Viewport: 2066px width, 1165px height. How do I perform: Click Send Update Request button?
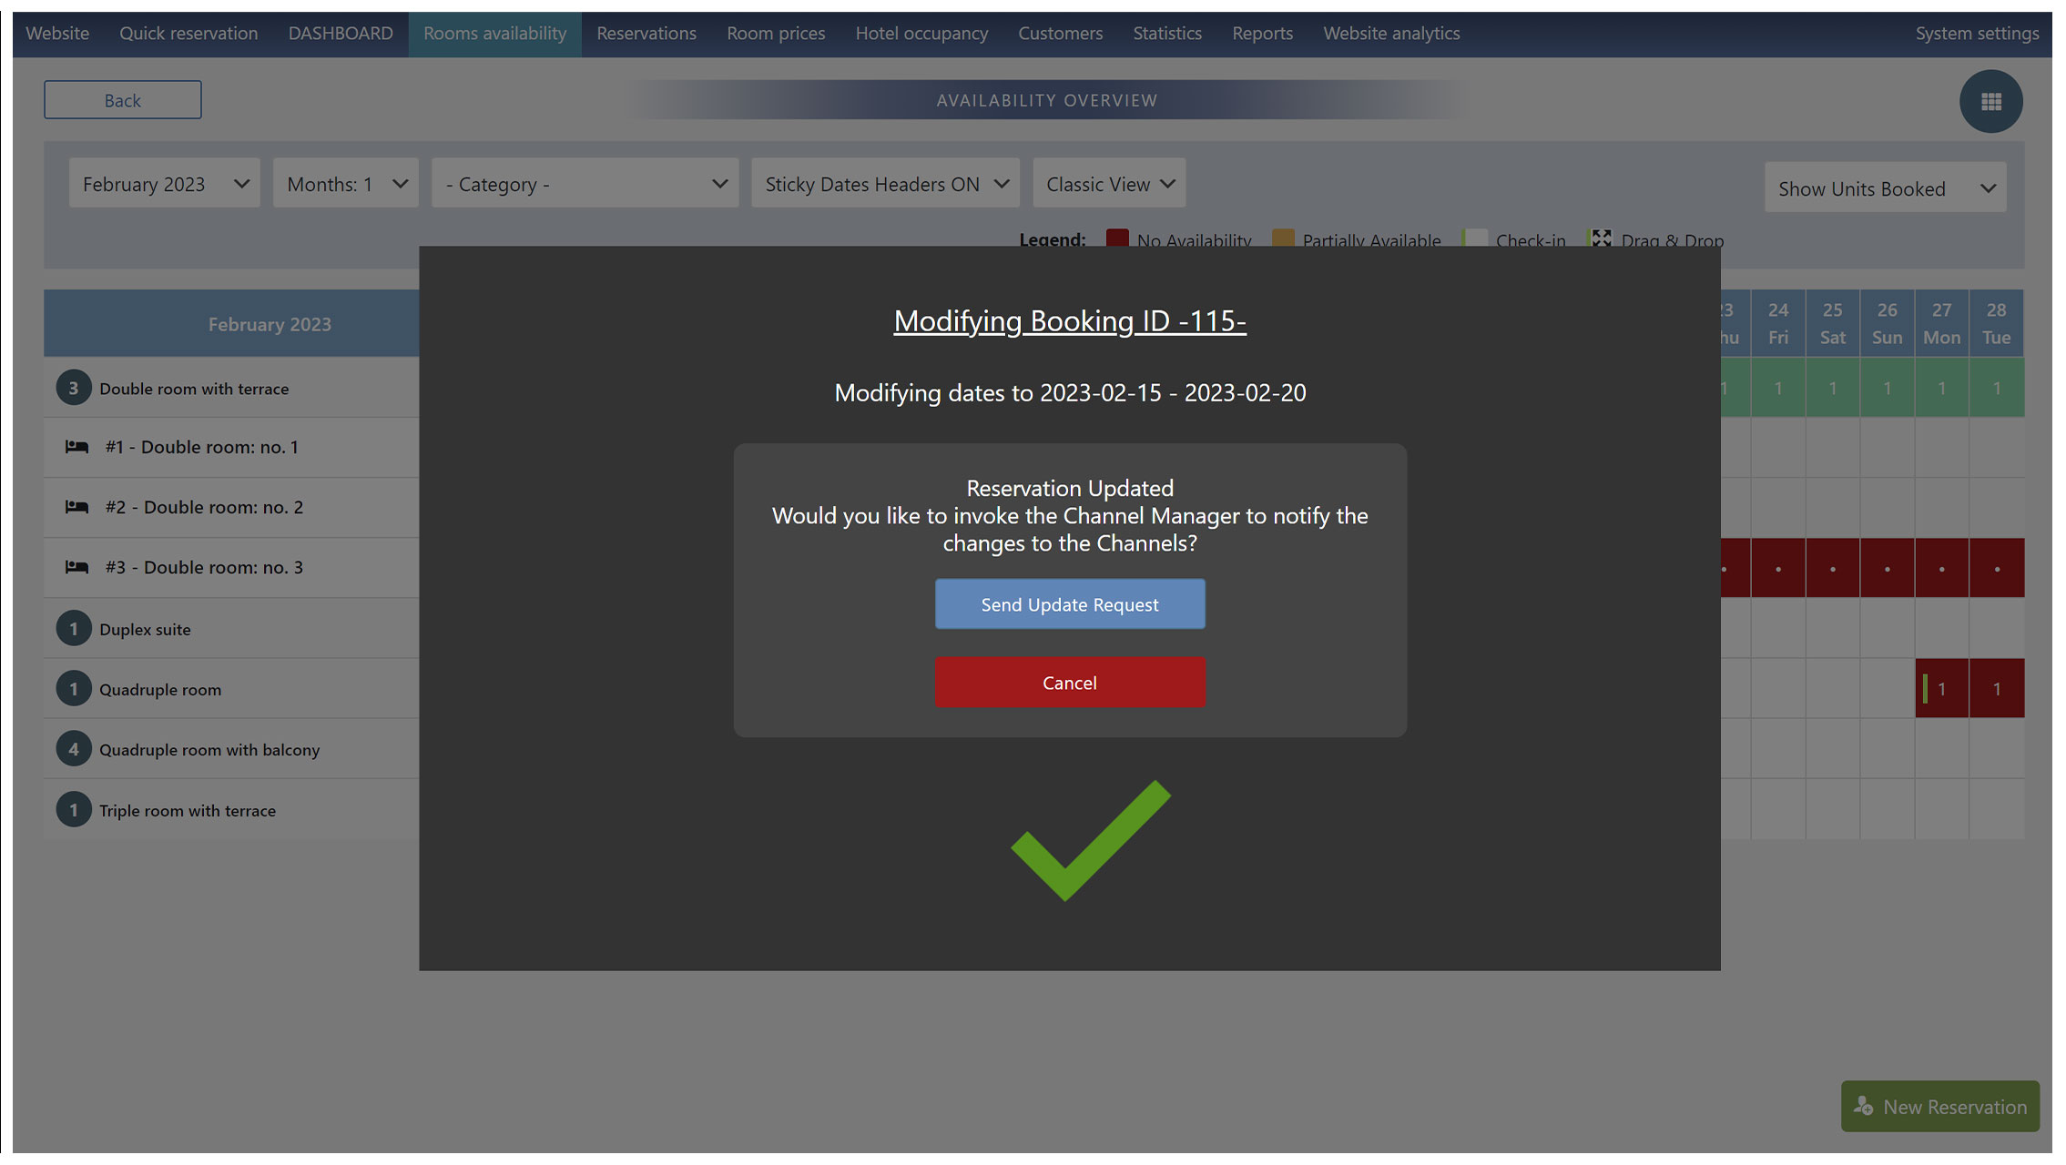[1070, 604]
